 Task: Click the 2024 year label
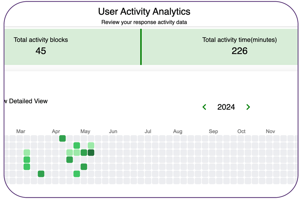coord(226,107)
